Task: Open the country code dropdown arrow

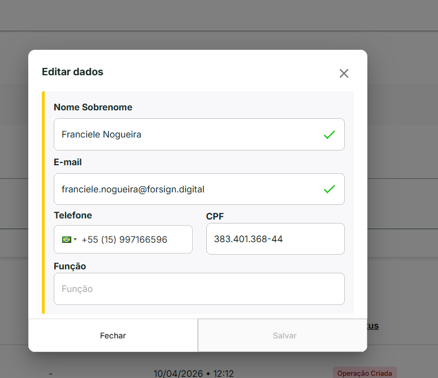Action: [75, 240]
